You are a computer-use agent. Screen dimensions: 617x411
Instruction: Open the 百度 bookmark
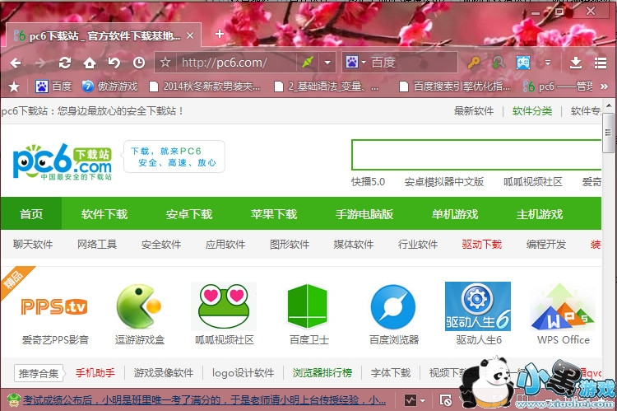[x=53, y=86]
